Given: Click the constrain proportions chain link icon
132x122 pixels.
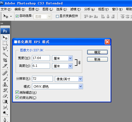Looking at the screenshot, I should (x=79, y=62).
